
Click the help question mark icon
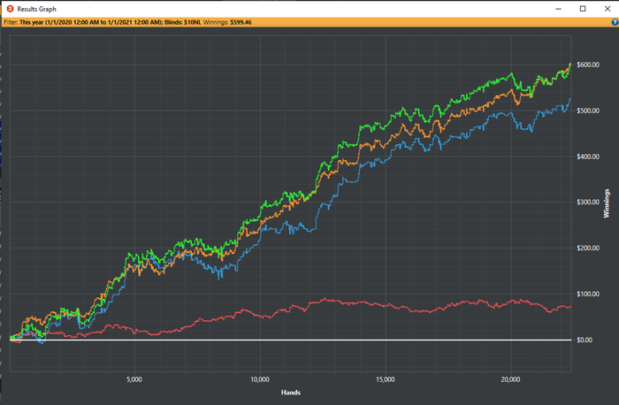615,22
